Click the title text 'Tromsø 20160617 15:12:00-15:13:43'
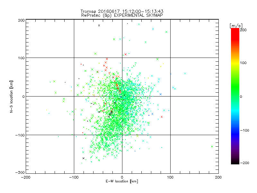Viewport: 257px width, 193px height. coord(122,11)
